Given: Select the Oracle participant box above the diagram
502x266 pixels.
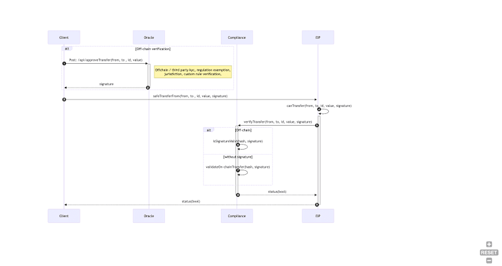Looking at the screenshot, I should coord(149,38).
